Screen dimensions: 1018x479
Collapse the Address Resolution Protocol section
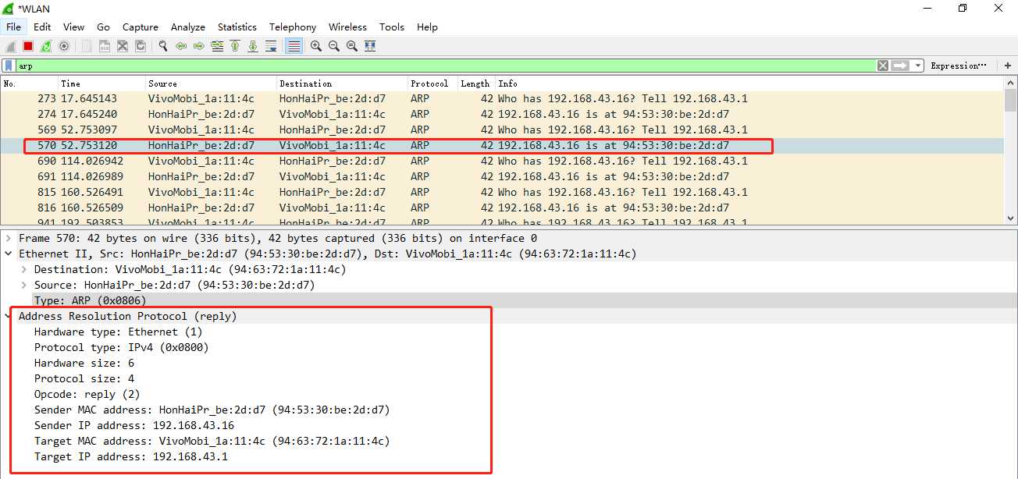tap(9, 316)
